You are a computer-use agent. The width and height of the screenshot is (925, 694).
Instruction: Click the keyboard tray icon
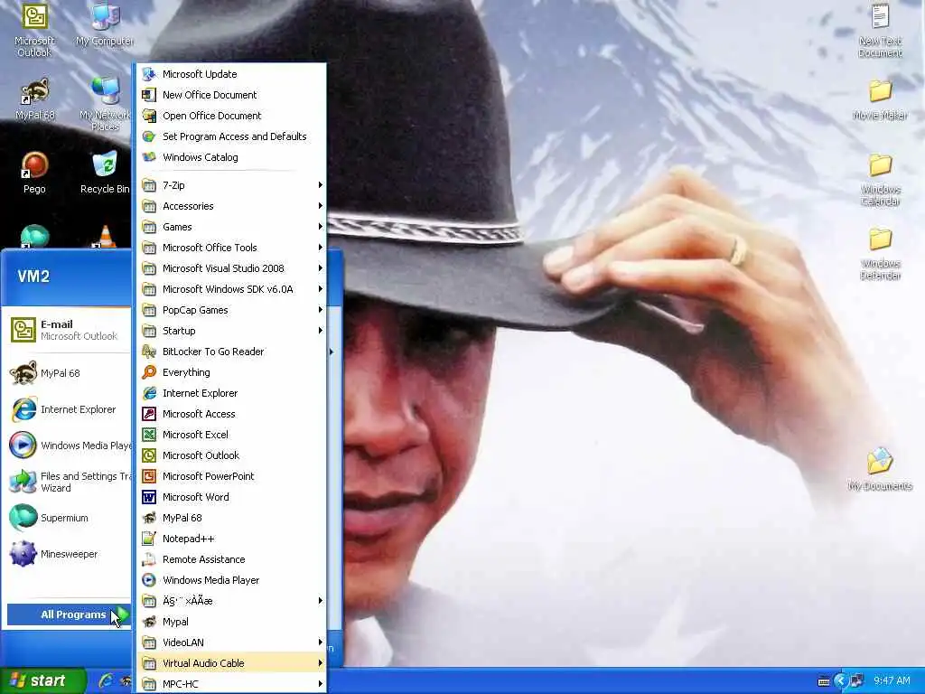(x=824, y=681)
